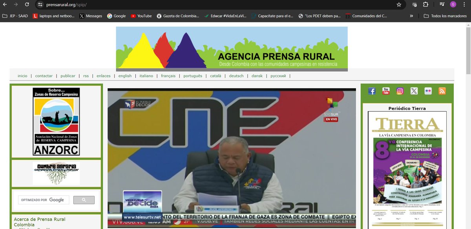Screen dimensions: 471x229
Task: Open the Facebook social icon
Action: (372, 91)
